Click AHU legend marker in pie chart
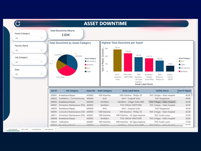 pos(85,68)
